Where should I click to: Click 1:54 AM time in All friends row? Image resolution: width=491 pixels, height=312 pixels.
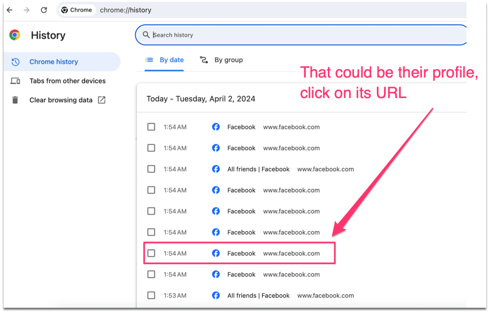175,169
